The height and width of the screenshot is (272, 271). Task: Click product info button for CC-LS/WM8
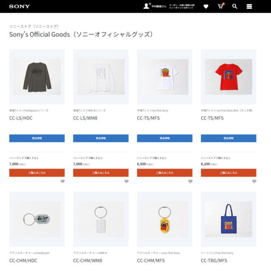click(x=101, y=138)
